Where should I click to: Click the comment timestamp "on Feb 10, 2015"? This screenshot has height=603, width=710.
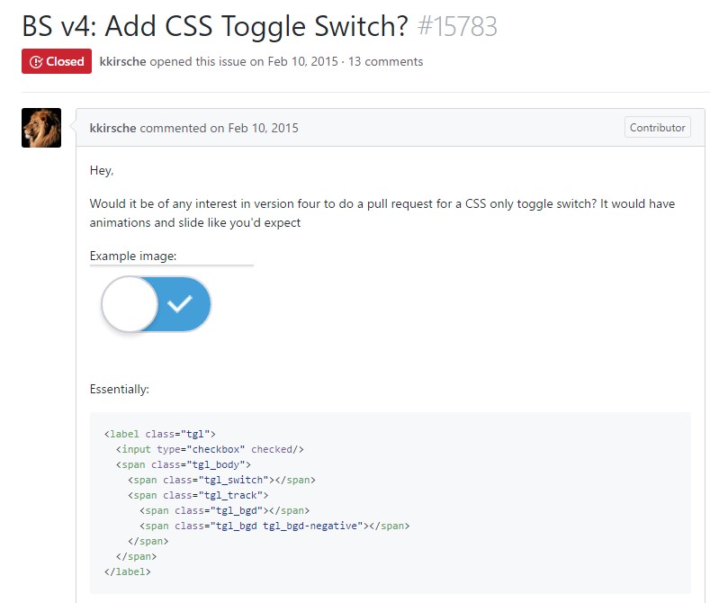click(x=255, y=128)
